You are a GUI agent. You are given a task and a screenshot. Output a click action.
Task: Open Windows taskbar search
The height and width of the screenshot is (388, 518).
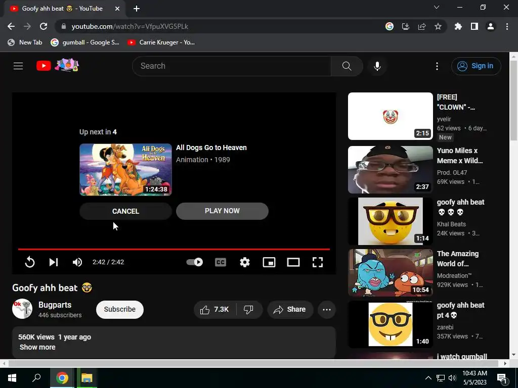36,378
